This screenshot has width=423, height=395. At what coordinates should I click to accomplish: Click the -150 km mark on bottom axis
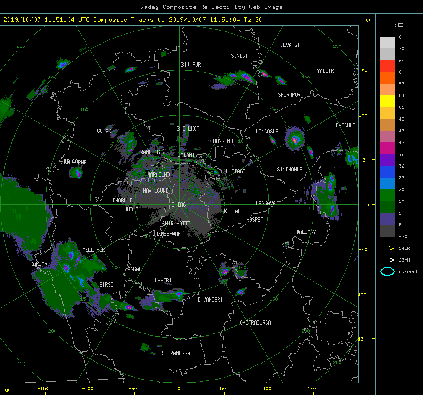[x=43, y=389]
